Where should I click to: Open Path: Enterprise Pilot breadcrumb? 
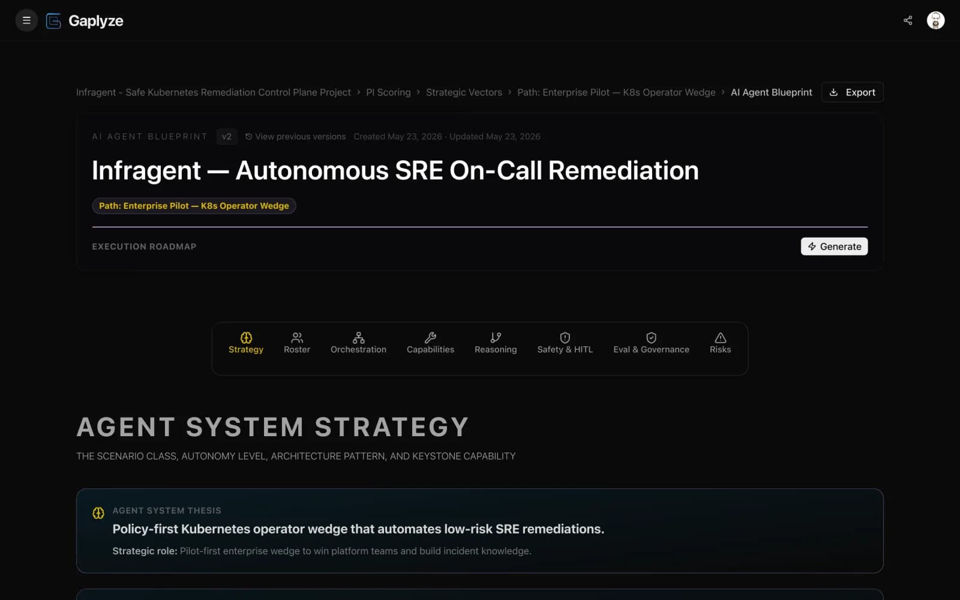point(616,92)
